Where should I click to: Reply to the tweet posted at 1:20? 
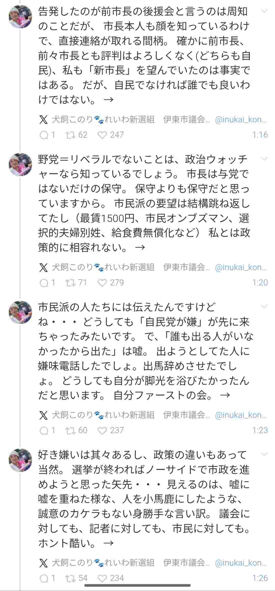click(44, 283)
